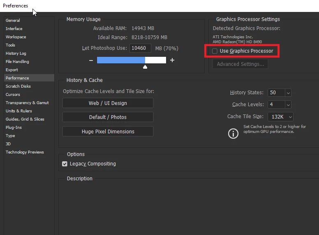Click the Ideal Range 8218-10759 MB text

coord(149,37)
